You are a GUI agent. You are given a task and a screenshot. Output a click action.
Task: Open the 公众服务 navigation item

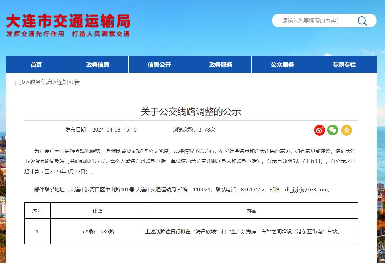point(282,65)
